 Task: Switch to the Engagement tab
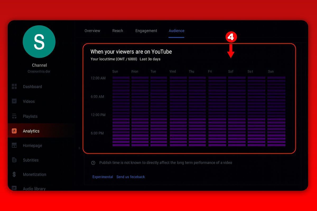(146, 31)
